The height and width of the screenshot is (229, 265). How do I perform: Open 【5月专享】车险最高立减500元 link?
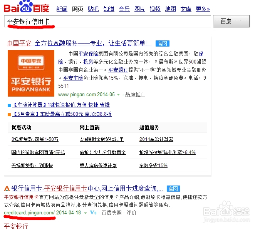(62, 114)
